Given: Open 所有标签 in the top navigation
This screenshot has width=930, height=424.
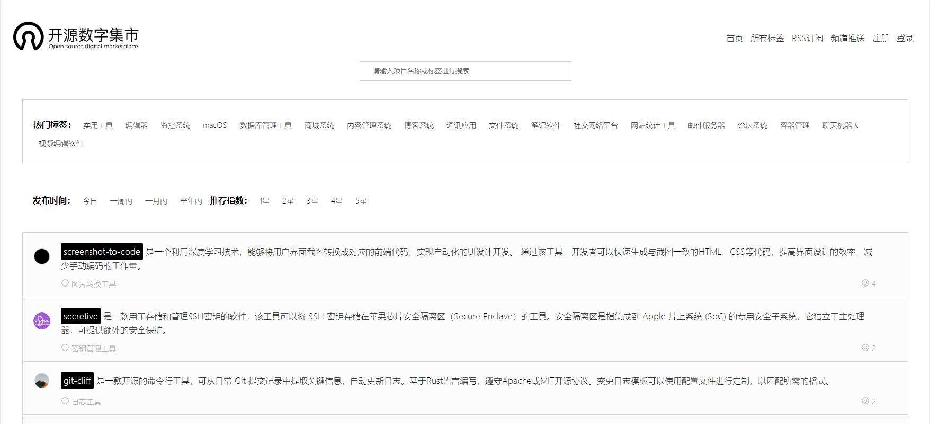Looking at the screenshot, I should pos(767,38).
